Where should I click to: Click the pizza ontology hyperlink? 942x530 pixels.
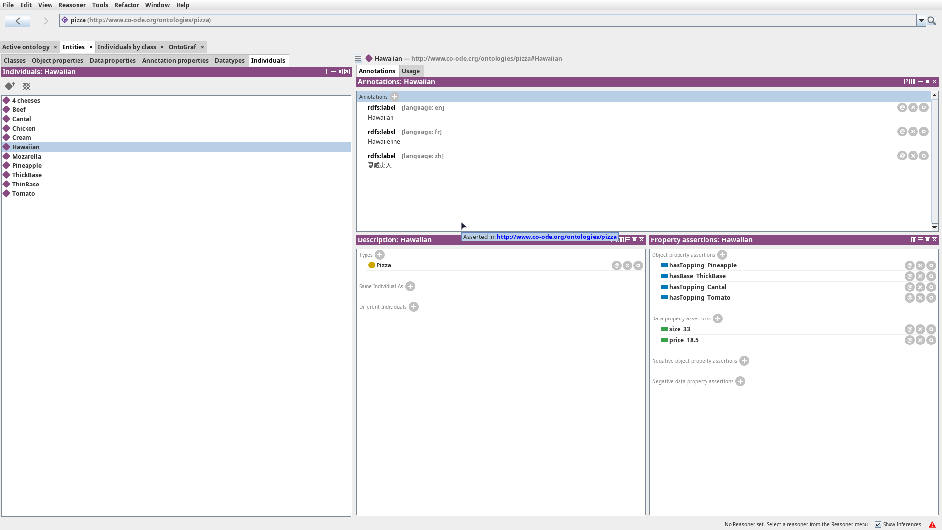point(556,237)
